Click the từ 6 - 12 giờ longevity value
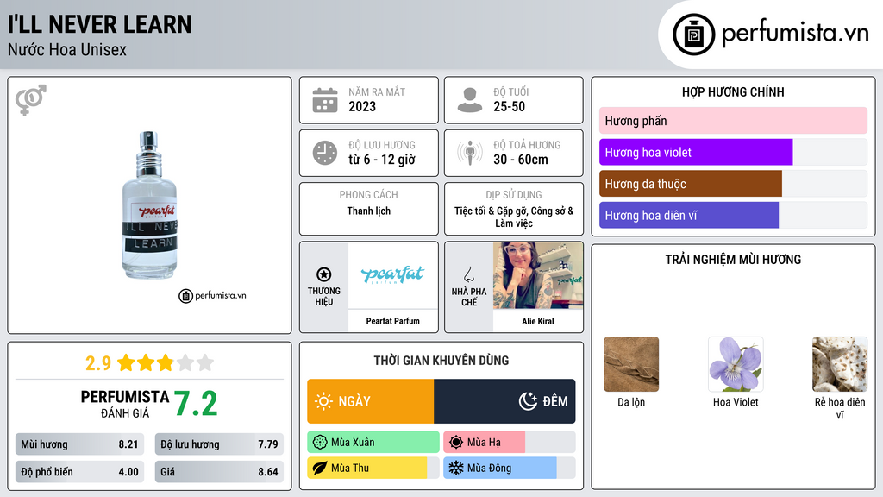 382,160
